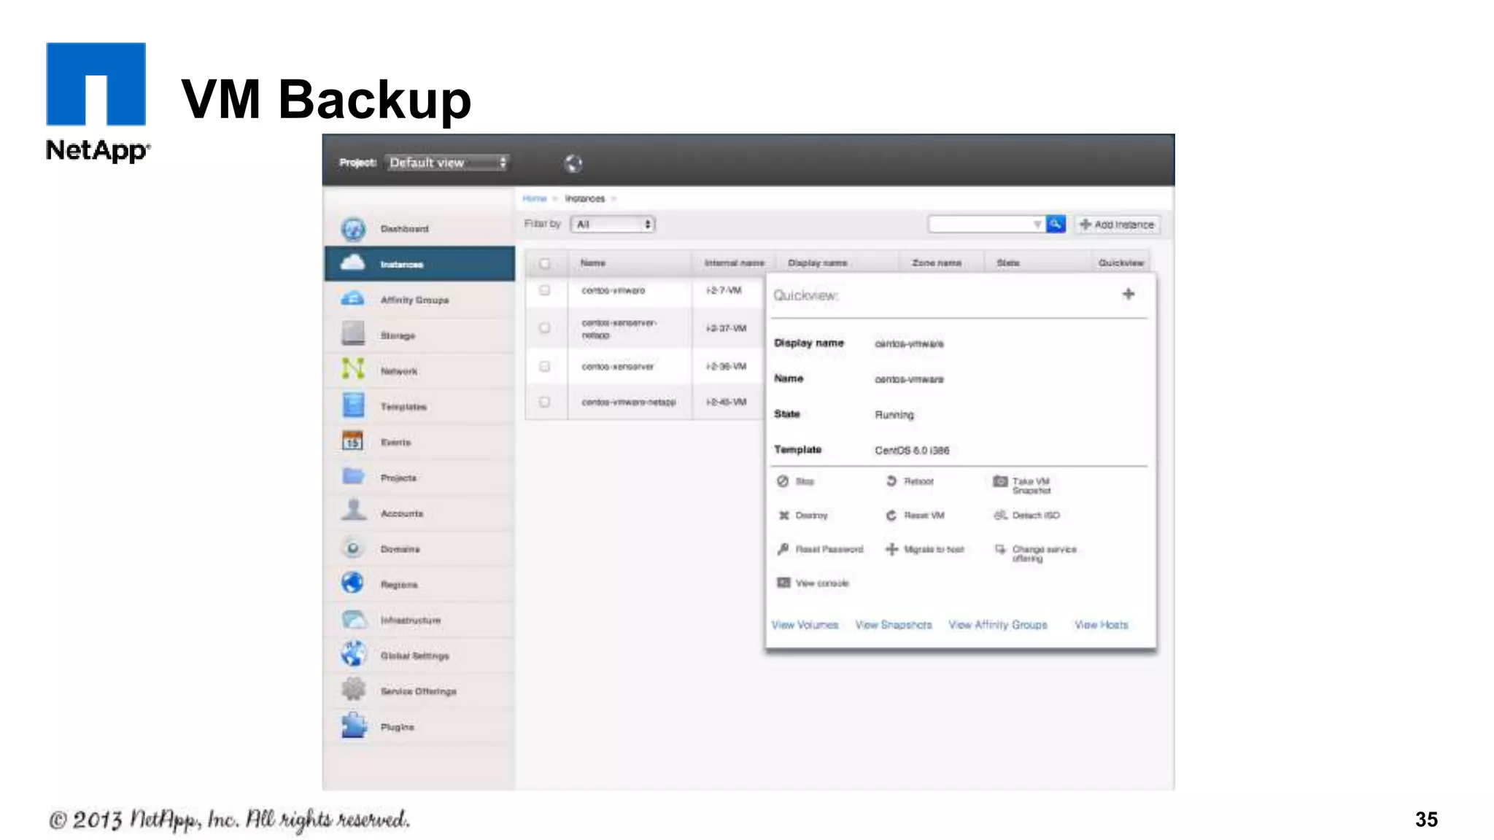The image size is (1494, 840).
Task: Open the Filter by All dropdown
Action: coord(613,225)
